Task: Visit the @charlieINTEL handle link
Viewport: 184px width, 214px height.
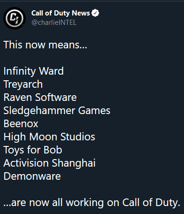Action: point(54,23)
